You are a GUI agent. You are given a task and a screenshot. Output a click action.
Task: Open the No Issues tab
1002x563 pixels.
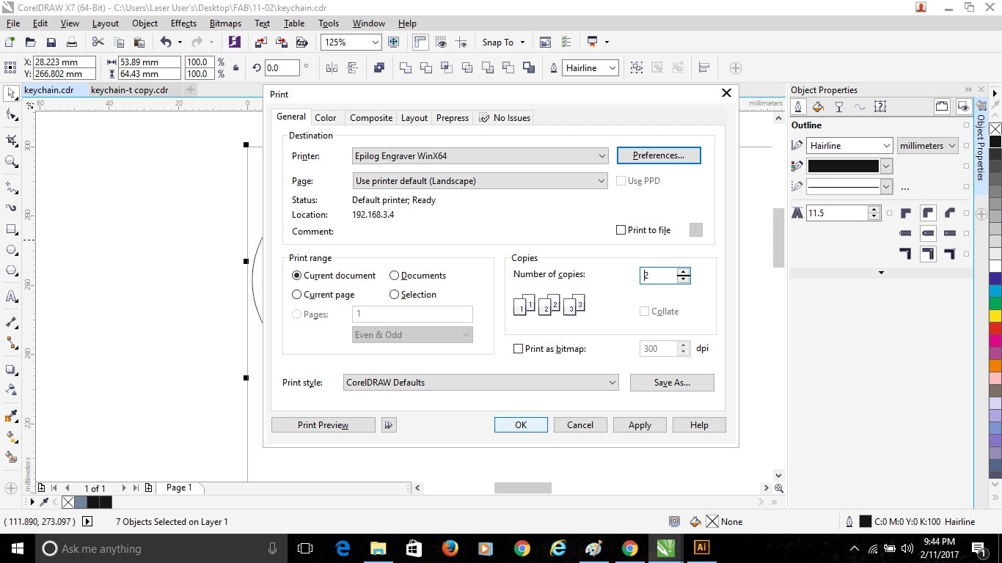tap(505, 117)
